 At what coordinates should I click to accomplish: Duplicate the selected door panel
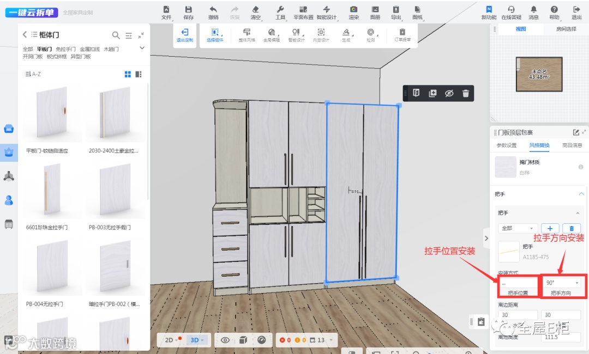click(432, 93)
